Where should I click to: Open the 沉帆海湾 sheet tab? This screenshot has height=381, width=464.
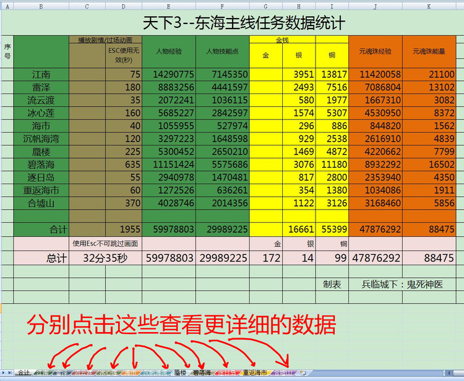[x=155, y=373]
